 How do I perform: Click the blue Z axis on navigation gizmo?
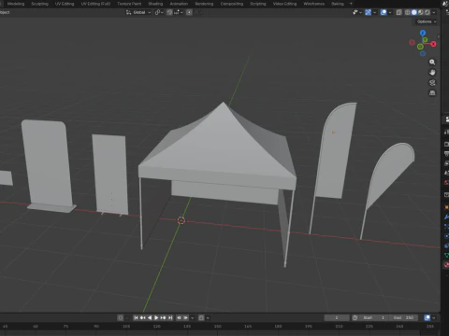423,33
